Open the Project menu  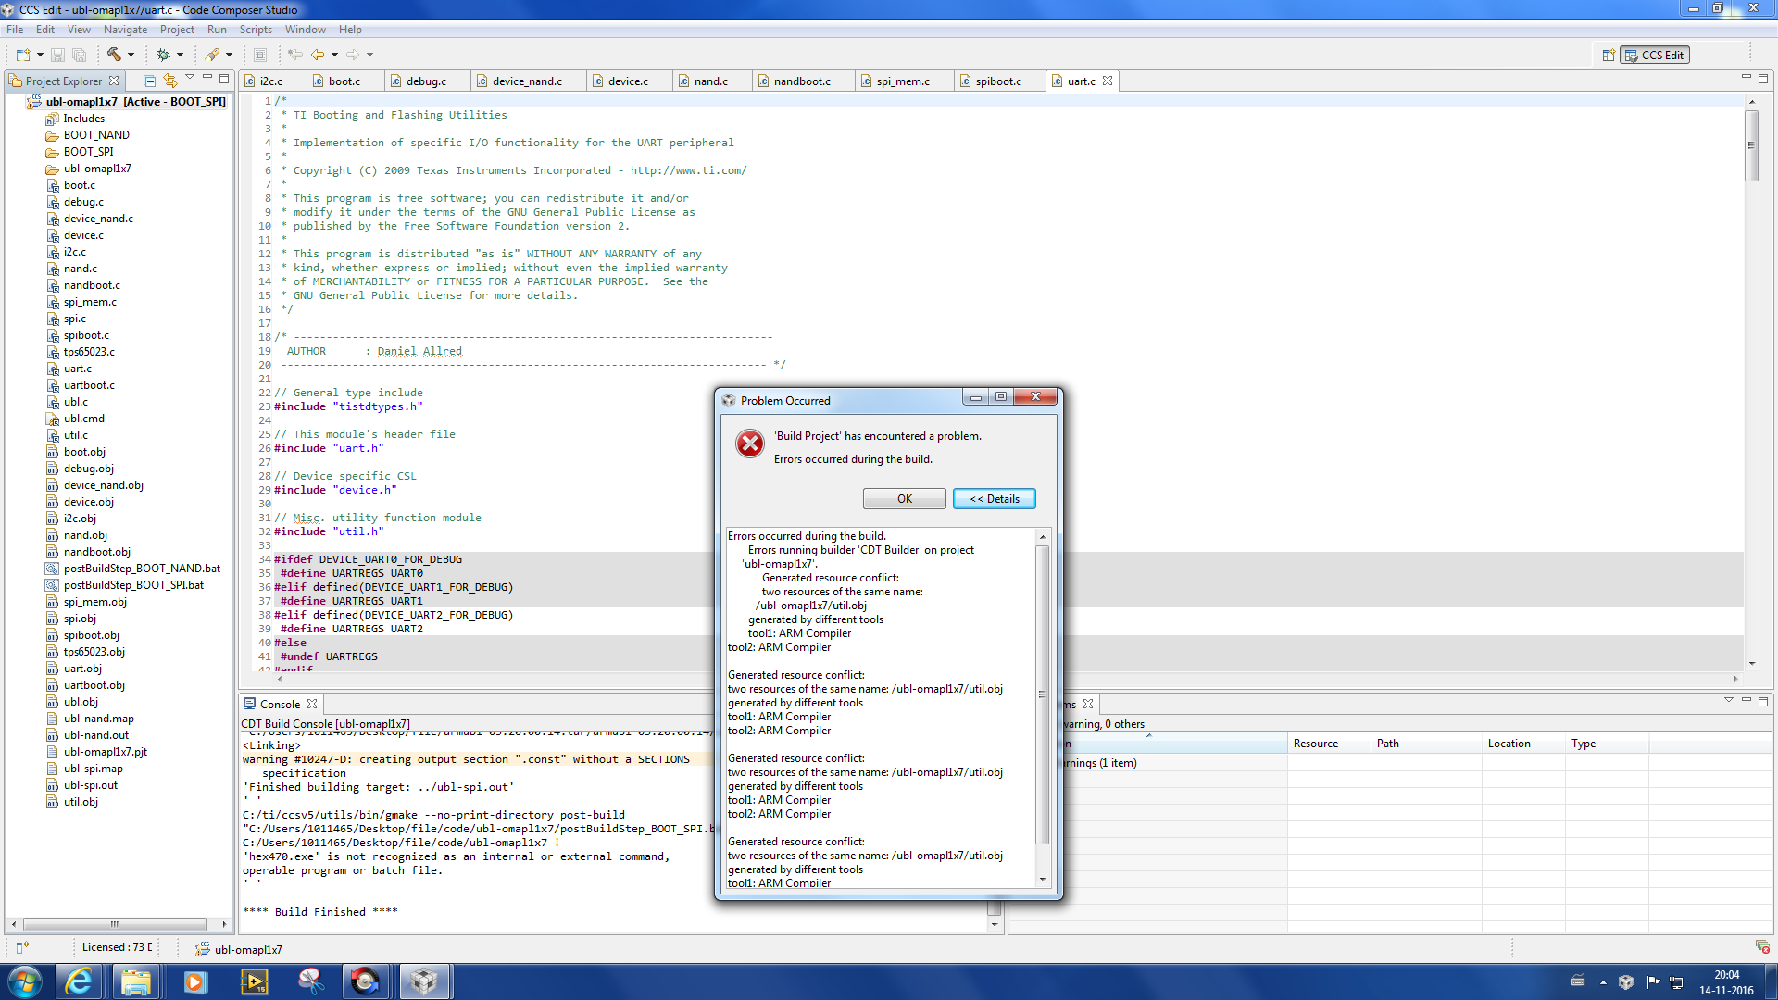click(176, 30)
